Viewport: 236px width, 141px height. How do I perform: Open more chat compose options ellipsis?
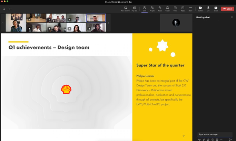tap(221, 140)
